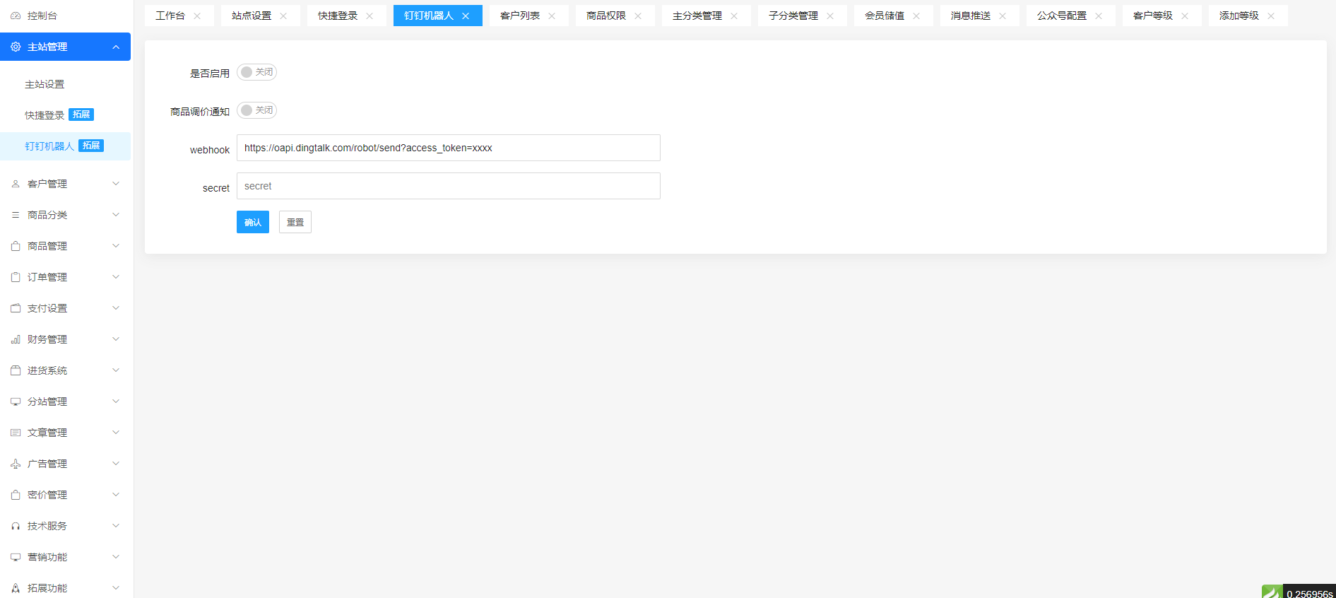This screenshot has width=1336, height=598.
Task: Click the 支付设置 wallet icon
Action: [16, 308]
